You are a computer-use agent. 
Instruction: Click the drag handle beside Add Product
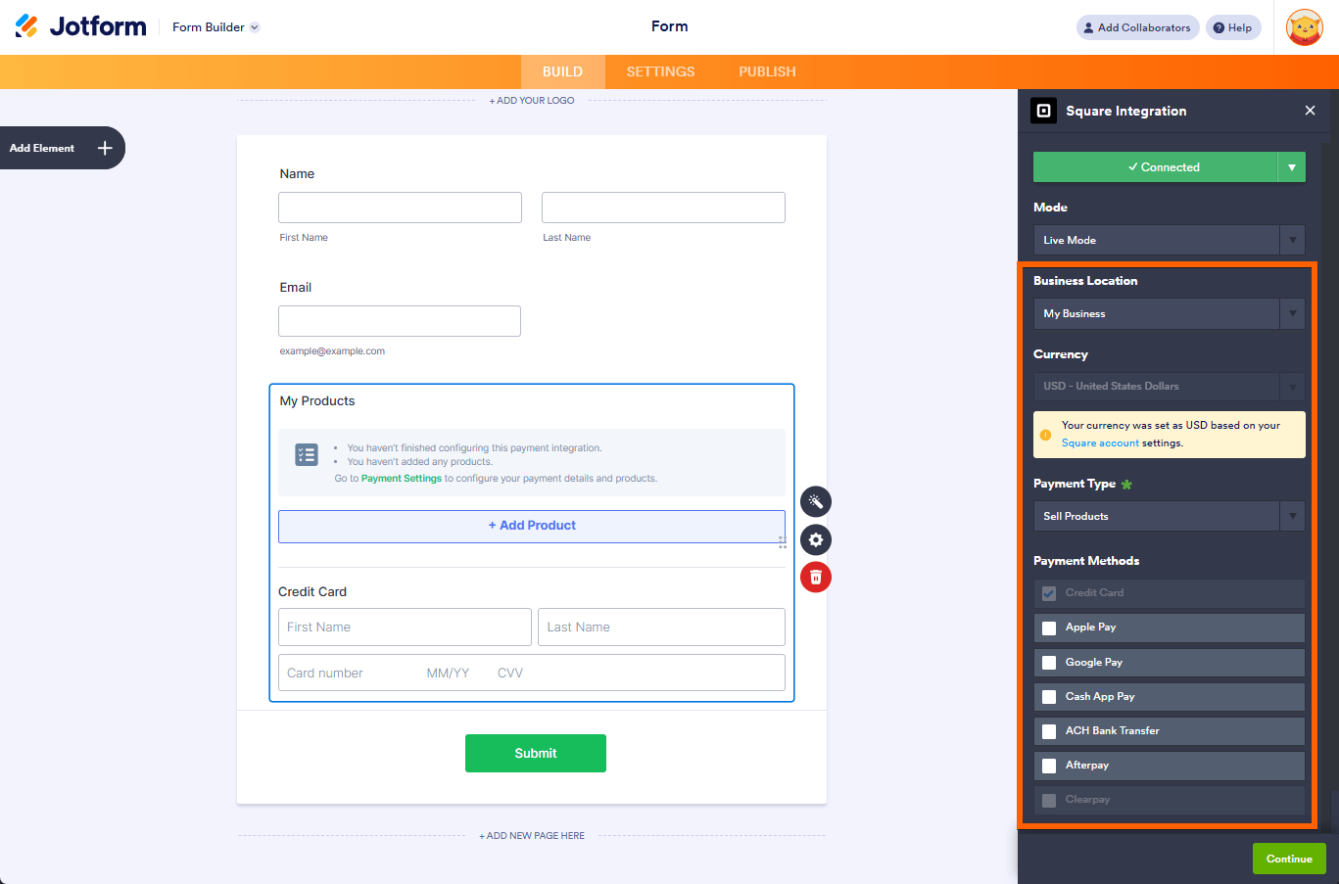782,542
